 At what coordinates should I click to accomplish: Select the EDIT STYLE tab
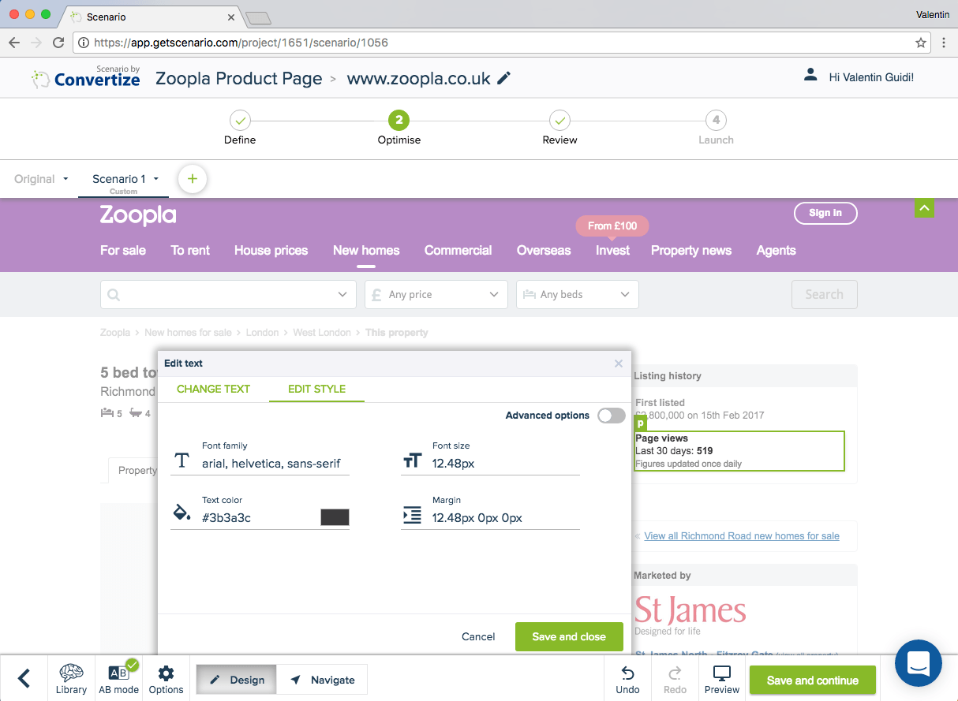[x=316, y=389]
